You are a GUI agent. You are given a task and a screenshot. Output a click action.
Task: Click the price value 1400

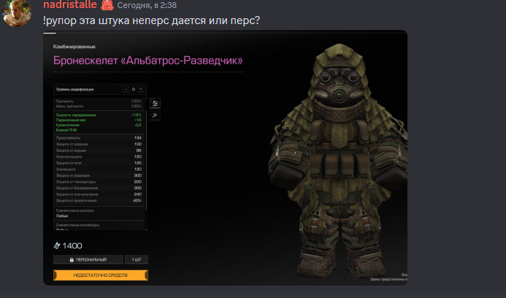(72, 246)
